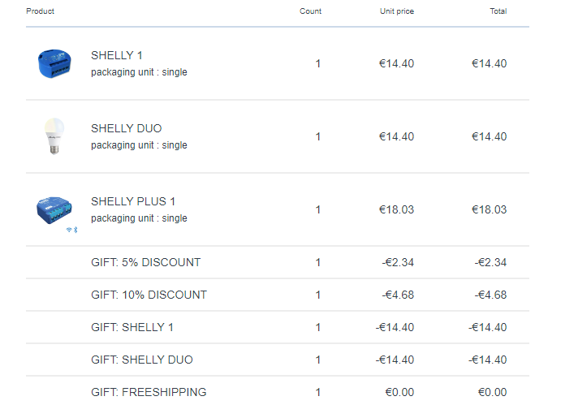Click the Count column header
The width and height of the screenshot is (561, 405).
(x=311, y=11)
